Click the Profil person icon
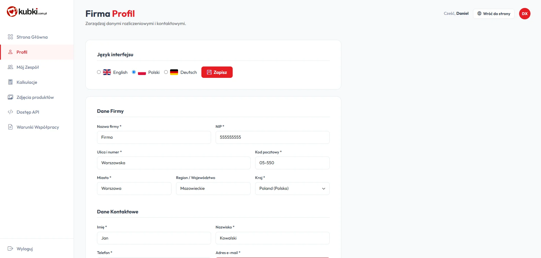This screenshot has width=541, height=258. [x=11, y=52]
